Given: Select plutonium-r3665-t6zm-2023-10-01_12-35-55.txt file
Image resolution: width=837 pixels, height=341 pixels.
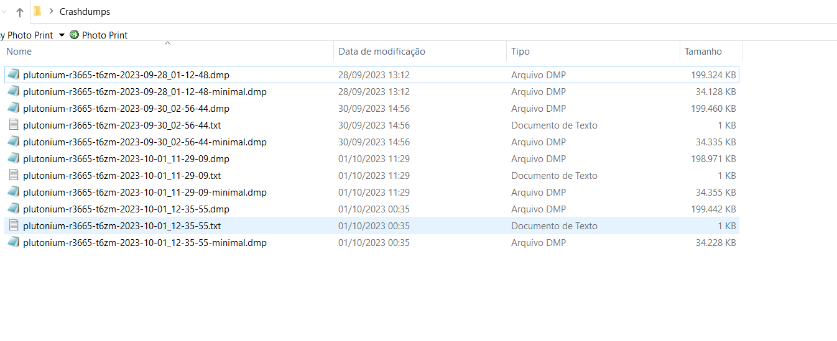Looking at the screenshot, I should tap(121, 225).
